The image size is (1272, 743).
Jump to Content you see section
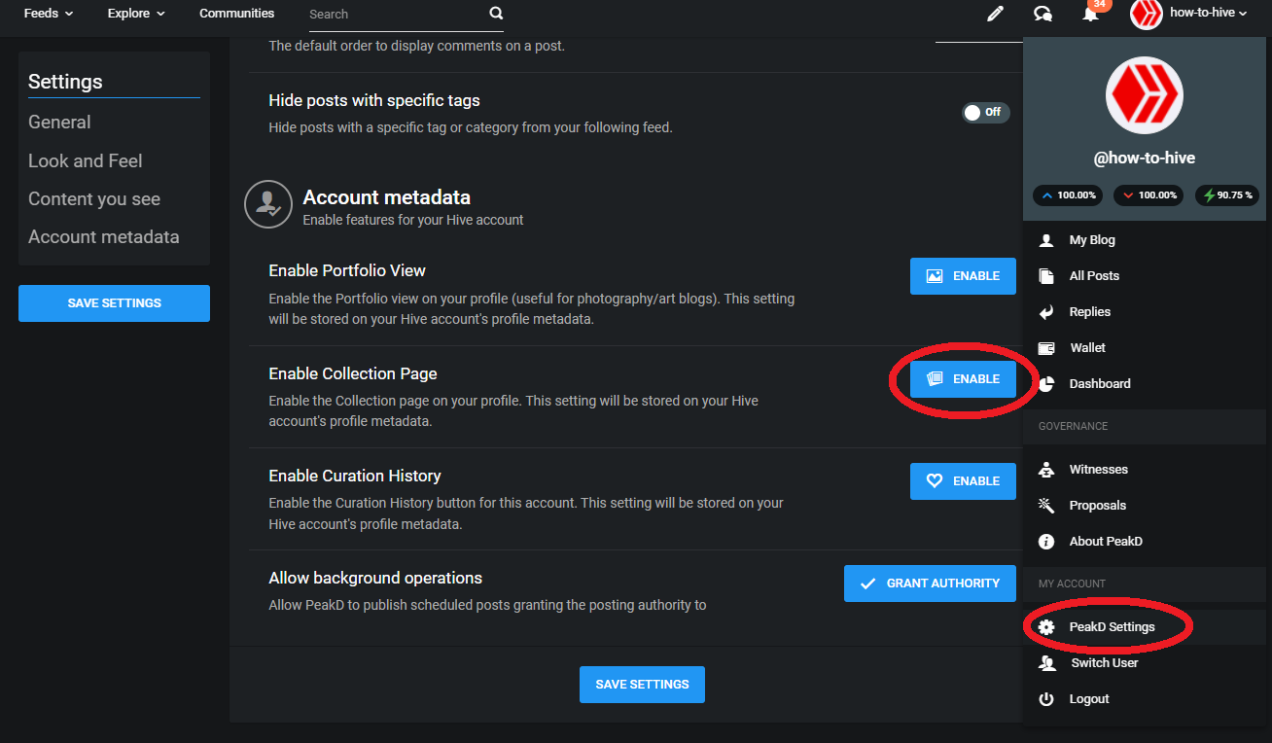point(94,199)
